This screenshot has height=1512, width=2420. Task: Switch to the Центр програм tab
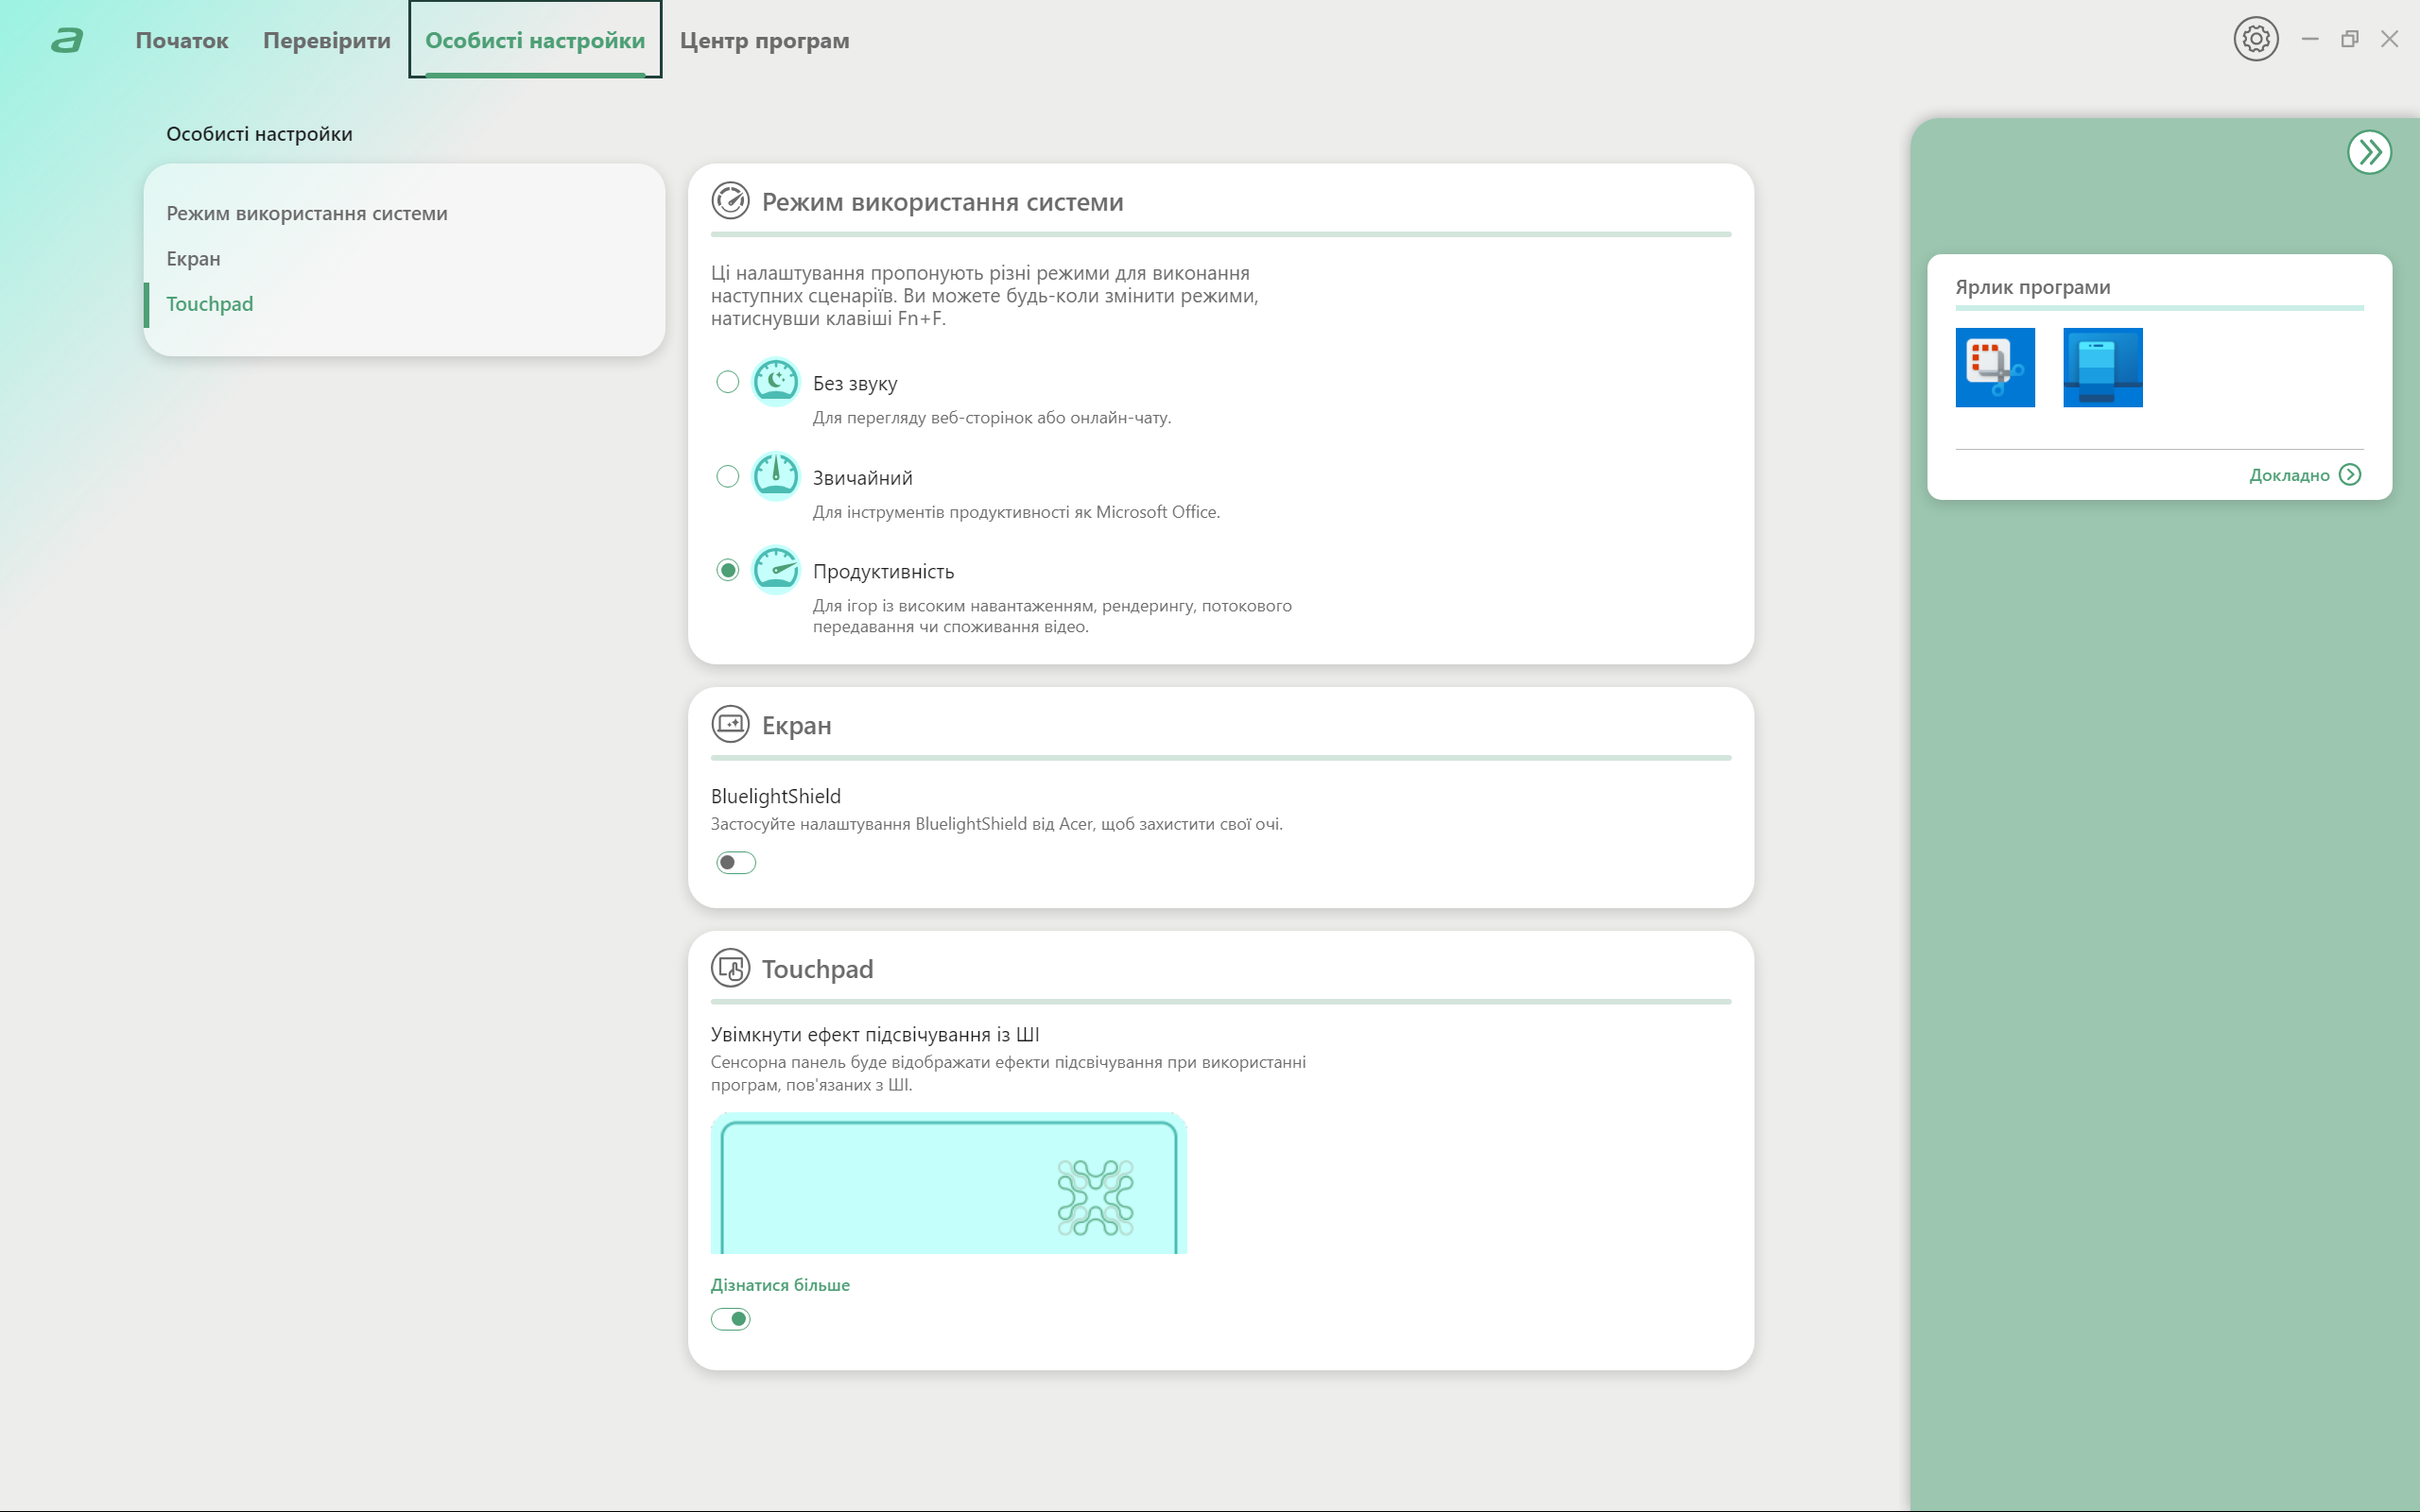[764, 41]
